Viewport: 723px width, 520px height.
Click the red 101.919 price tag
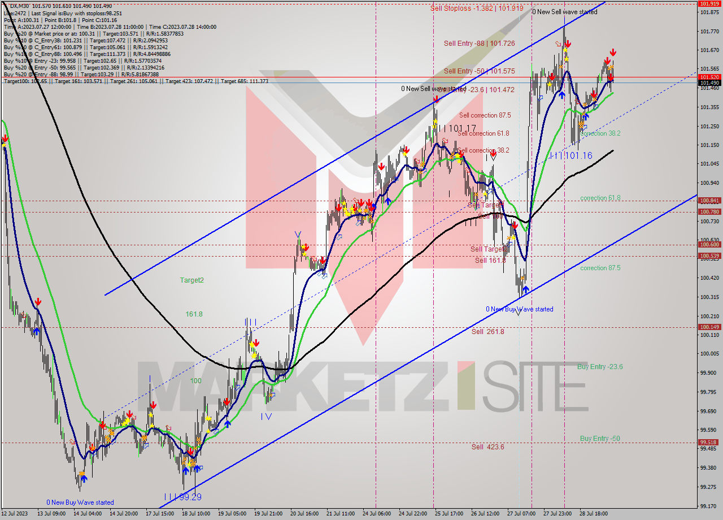coord(710,4)
